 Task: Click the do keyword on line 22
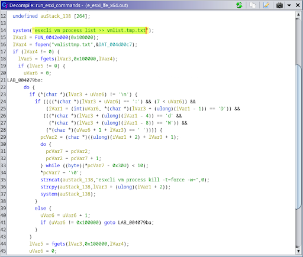click(27, 87)
